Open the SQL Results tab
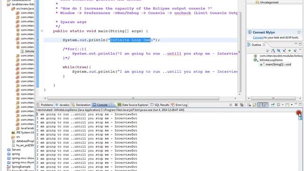 [160, 105]
